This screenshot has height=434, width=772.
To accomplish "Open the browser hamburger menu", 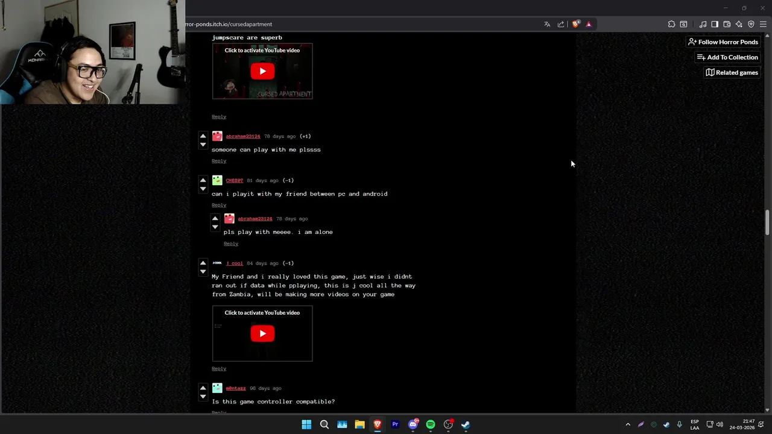I will point(763,24).
